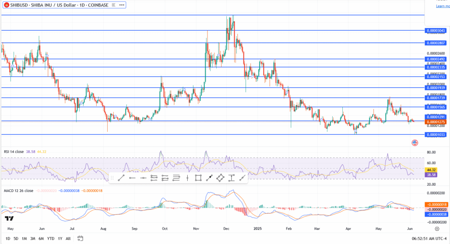Switch range to 1M

click(24, 238)
